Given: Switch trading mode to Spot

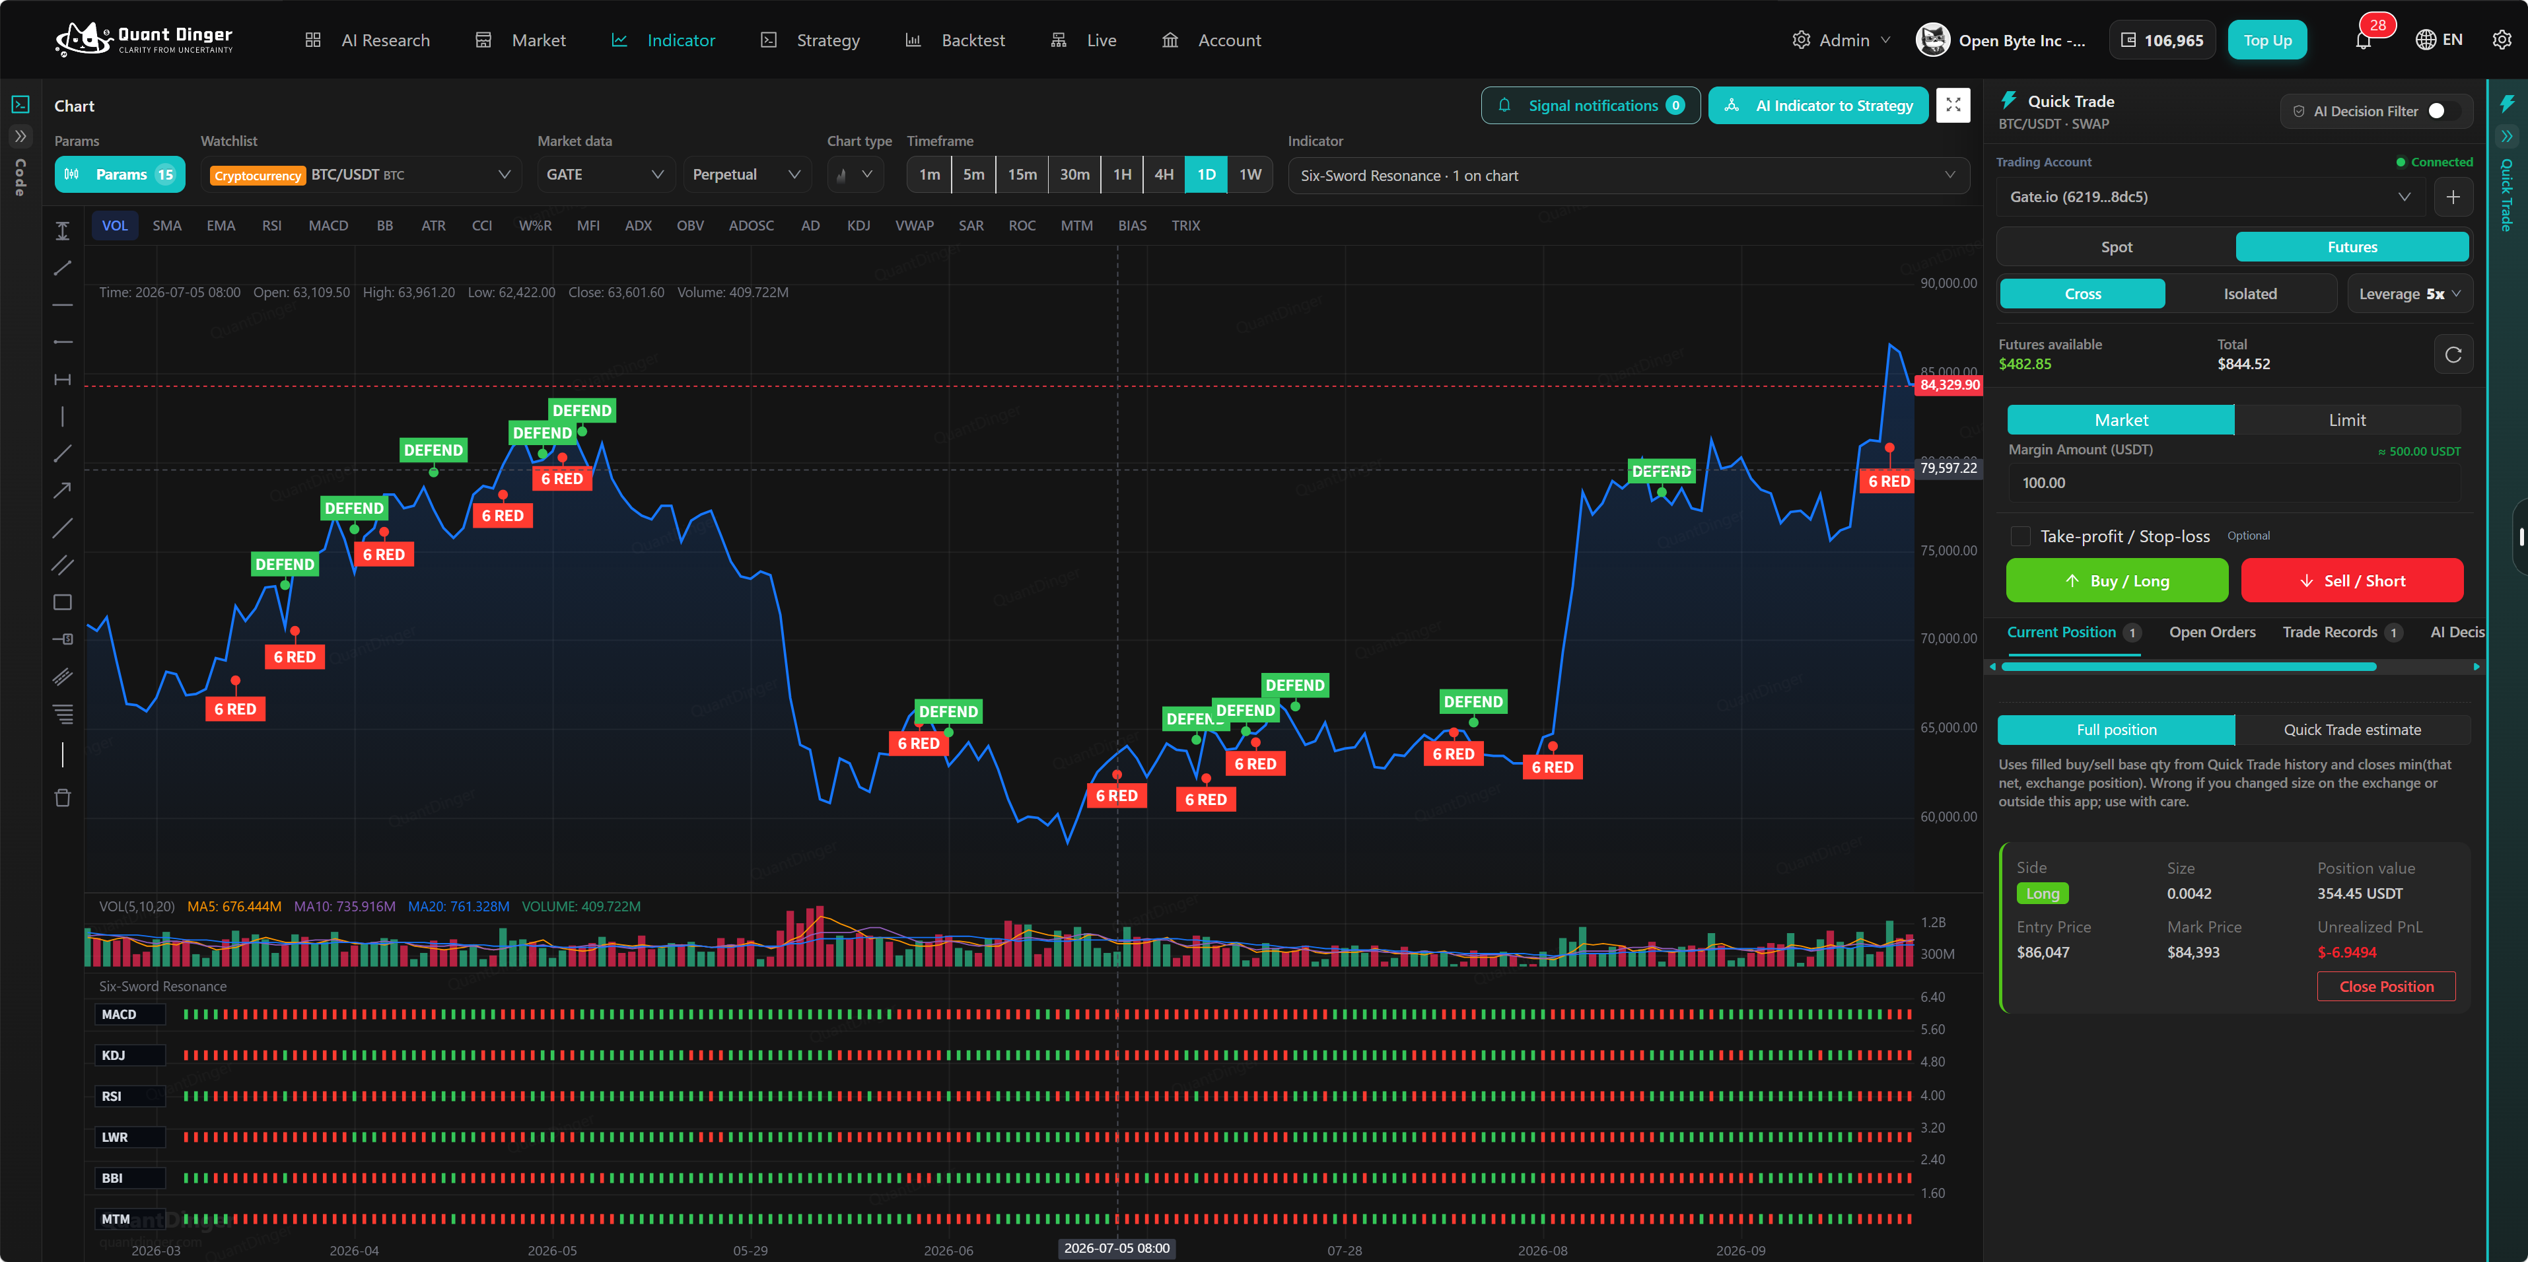Looking at the screenshot, I should click(x=2117, y=247).
